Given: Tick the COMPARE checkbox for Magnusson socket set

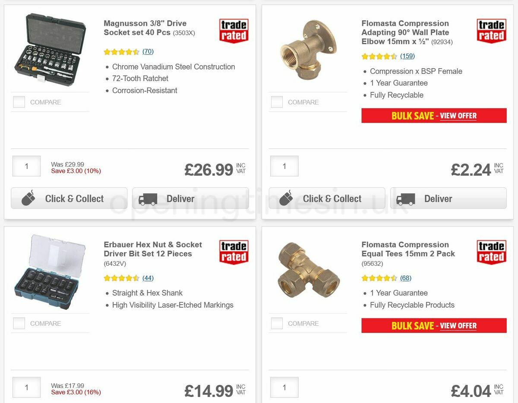Looking at the screenshot, I should (x=19, y=102).
